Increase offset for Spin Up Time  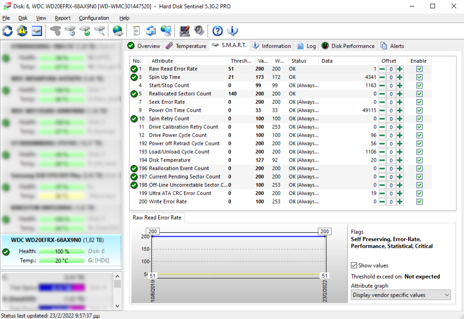tap(400, 77)
